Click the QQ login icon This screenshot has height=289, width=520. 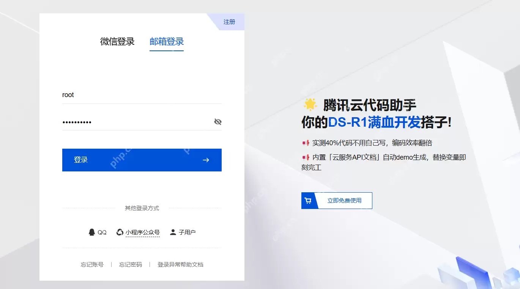tap(92, 232)
